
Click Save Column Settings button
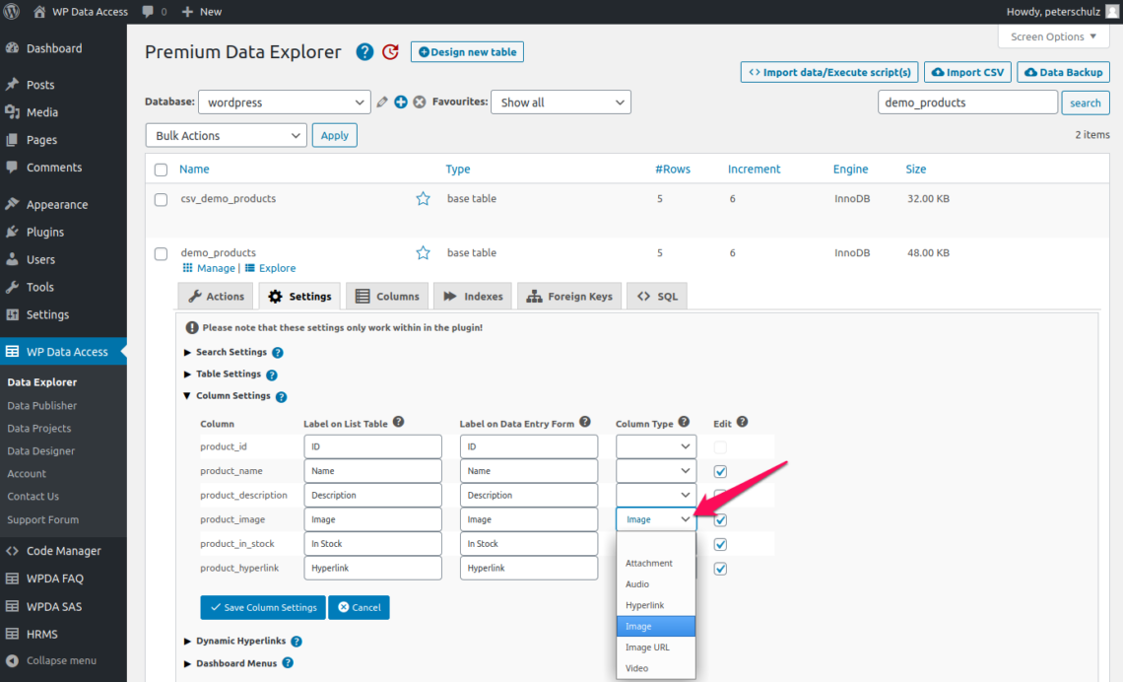[262, 607]
